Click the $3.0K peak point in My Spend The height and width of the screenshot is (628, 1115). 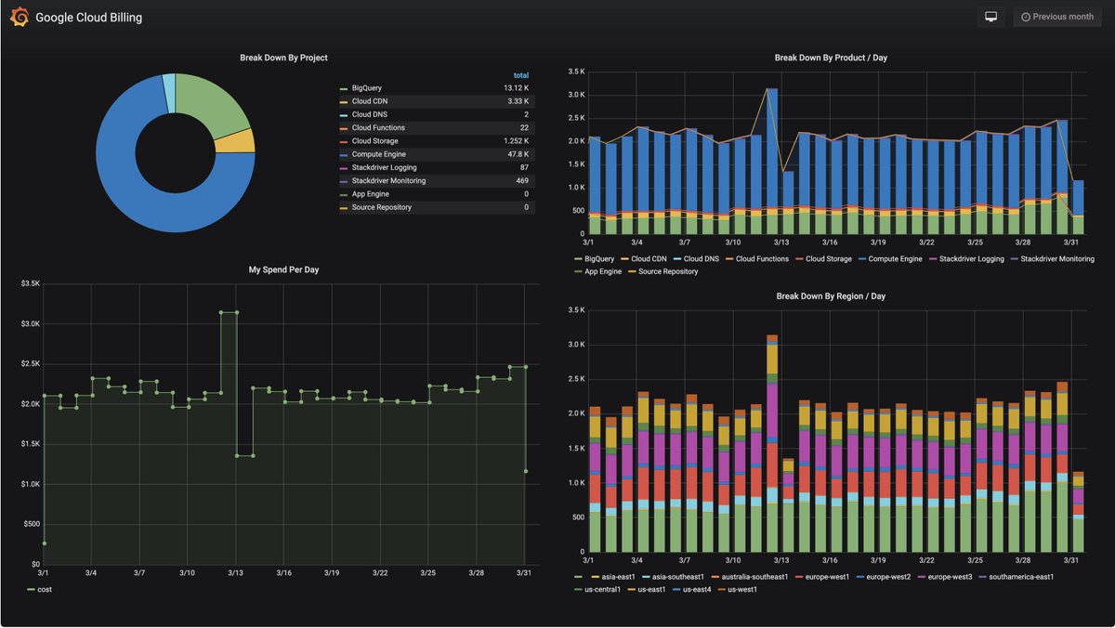[x=221, y=312]
